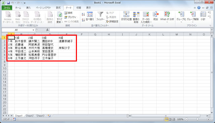Select column header F
The height and width of the screenshot is (123, 215).
tap(82, 34)
